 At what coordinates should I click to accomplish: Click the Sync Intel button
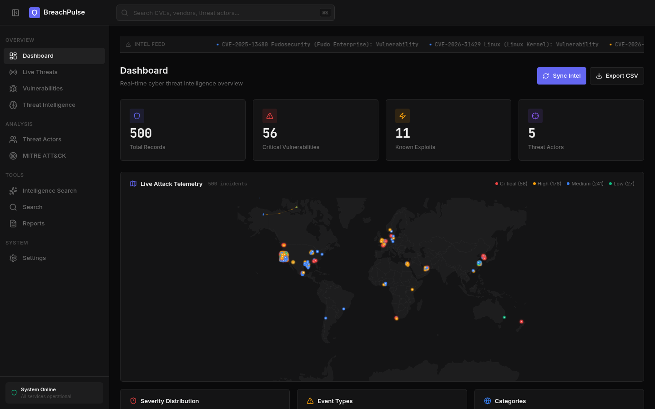(561, 76)
